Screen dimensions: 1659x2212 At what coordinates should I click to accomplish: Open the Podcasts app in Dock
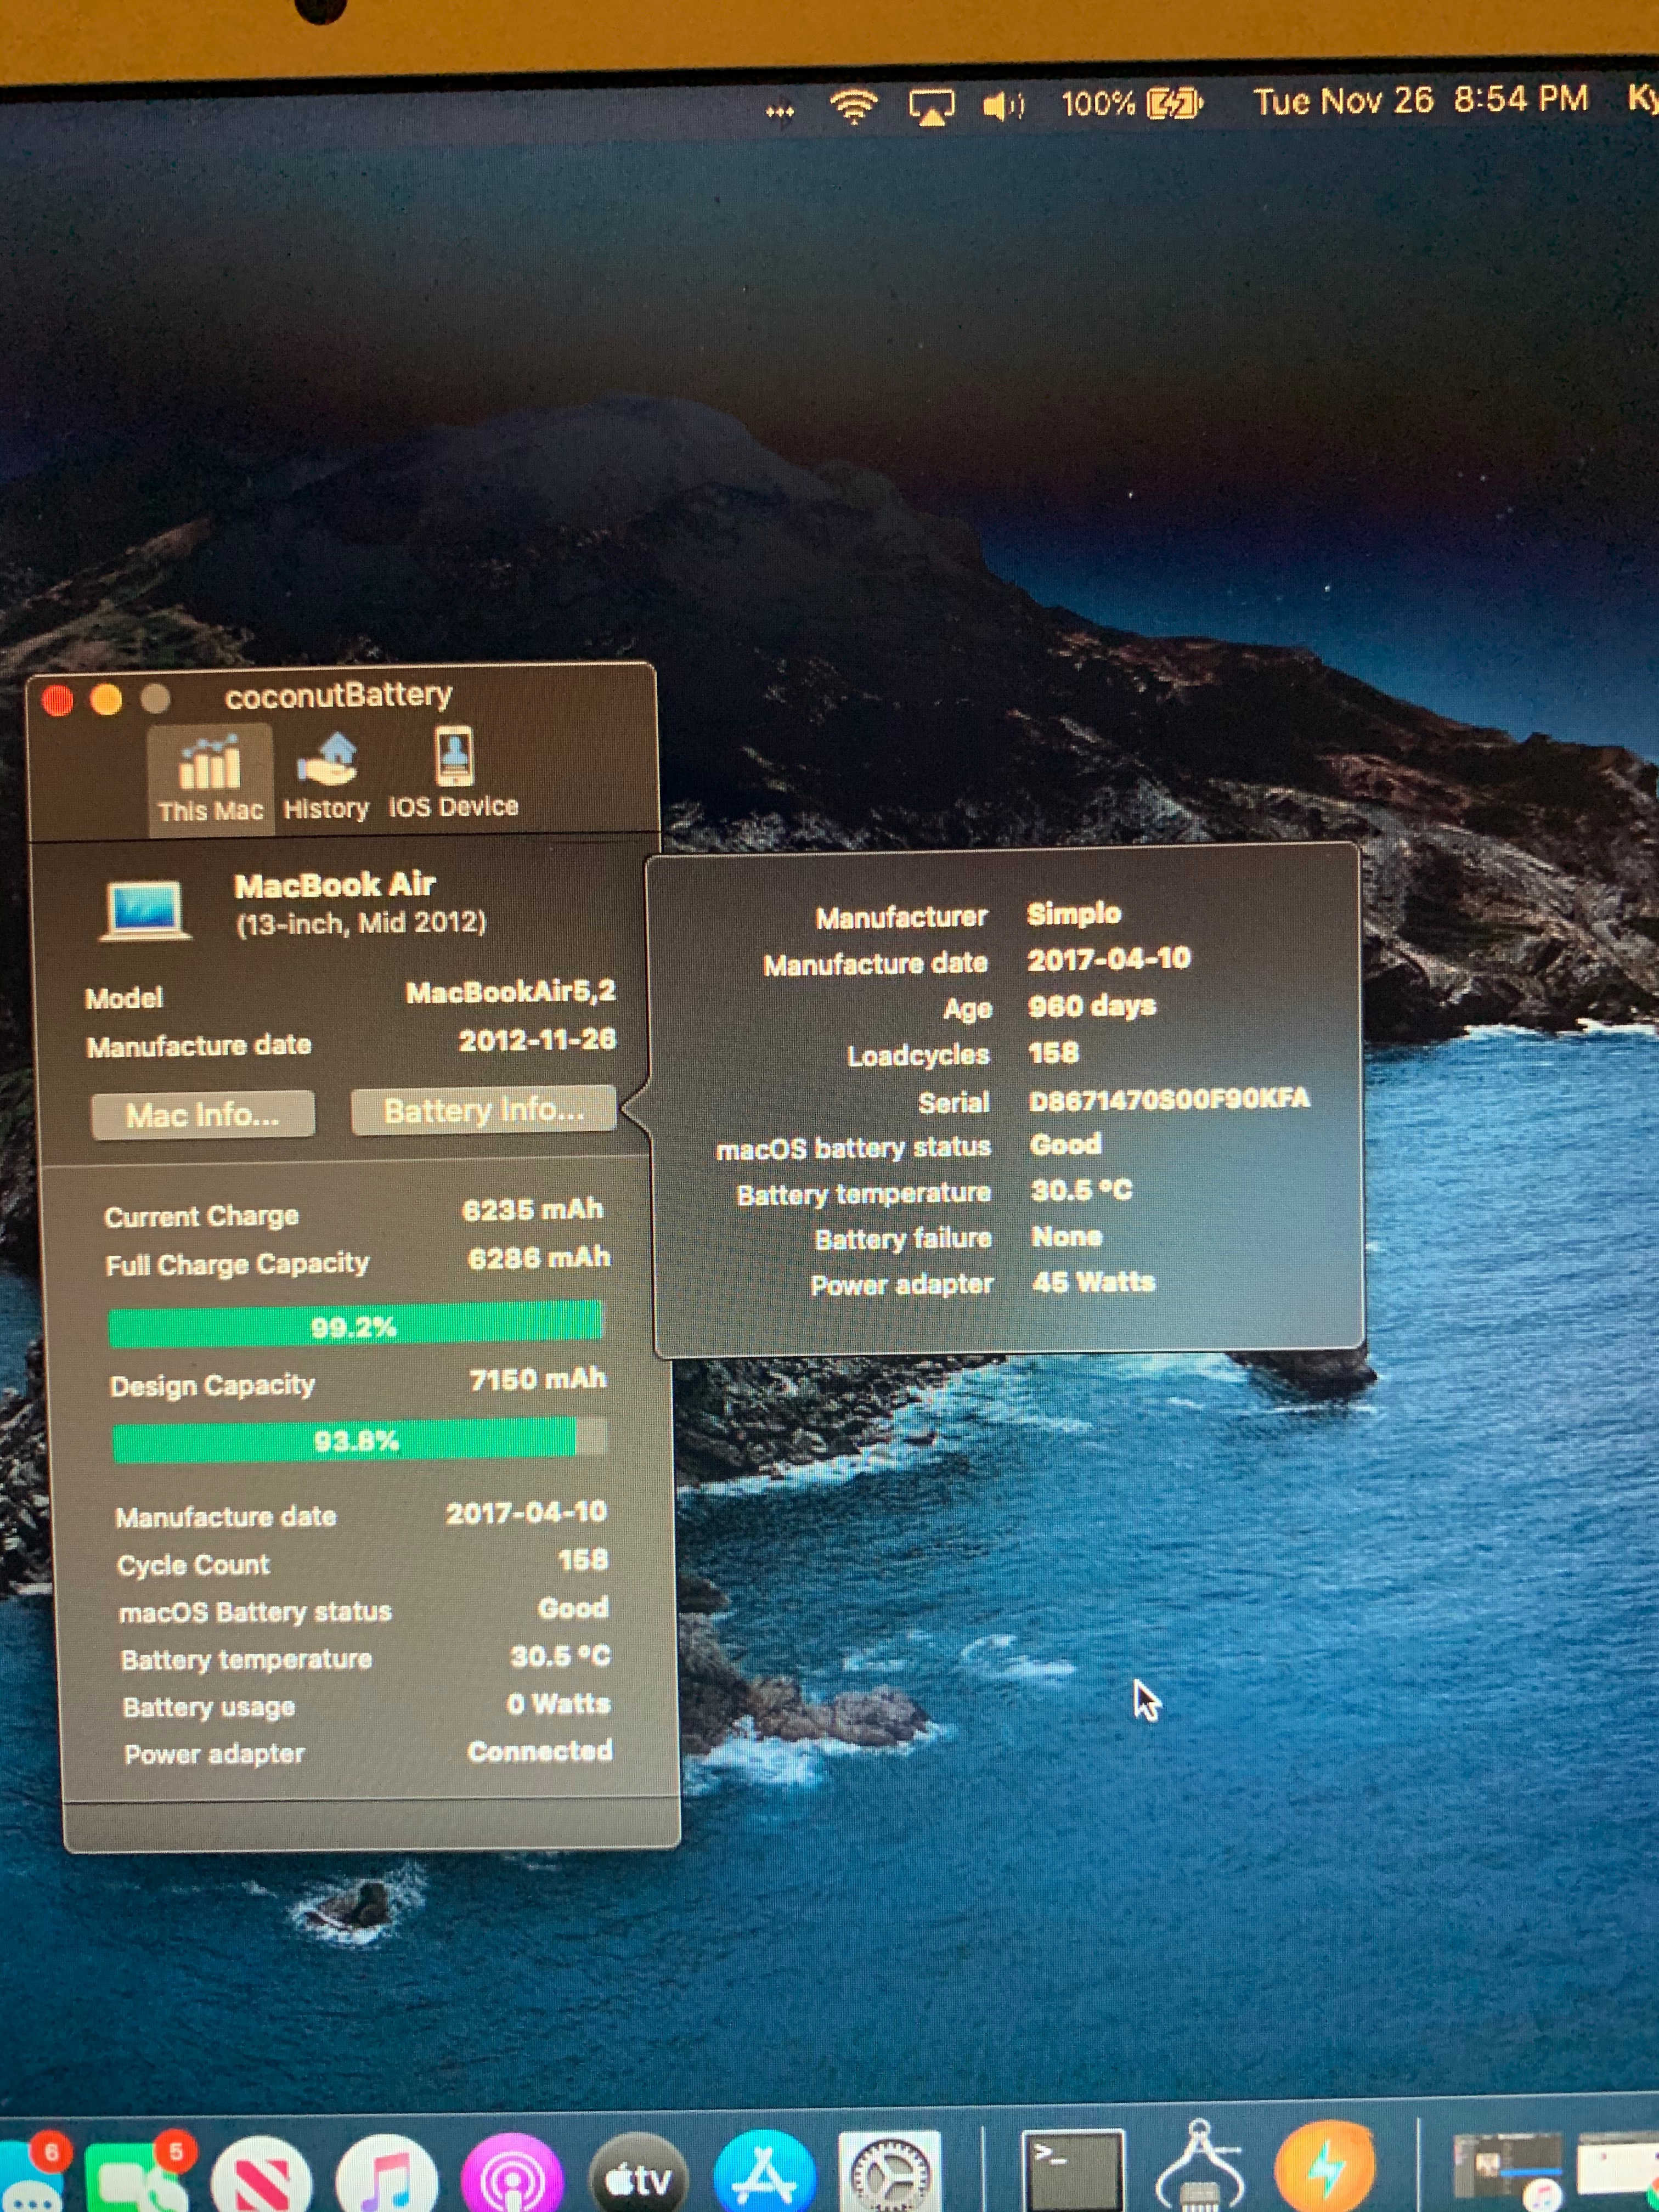click(x=512, y=2176)
